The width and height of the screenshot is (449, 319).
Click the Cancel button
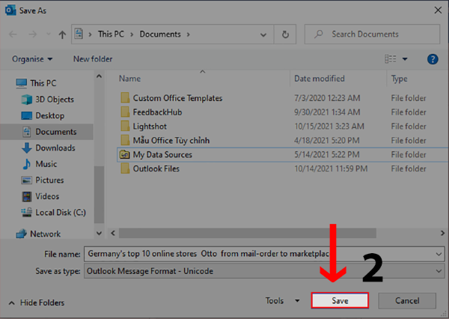click(407, 300)
